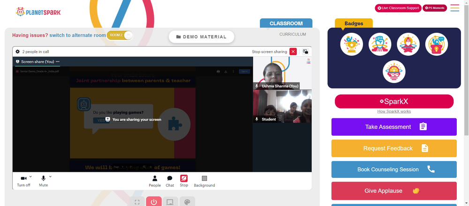Screen dimensions: 469x206
Task: Mute the microphone icon
Action: pos(43,178)
